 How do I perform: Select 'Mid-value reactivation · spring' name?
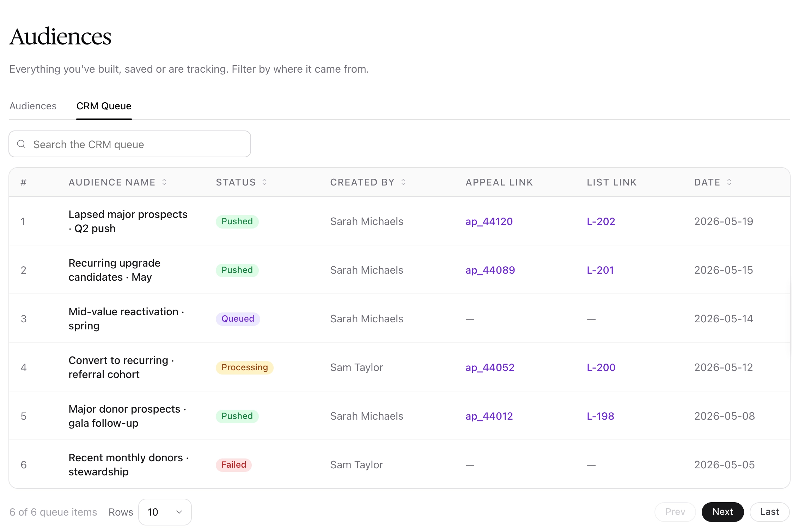(x=127, y=318)
